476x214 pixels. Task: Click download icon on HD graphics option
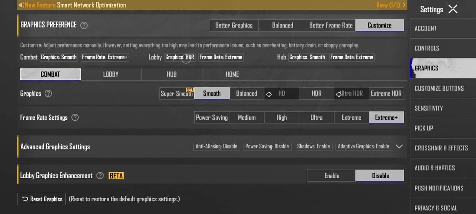[269, 94]
